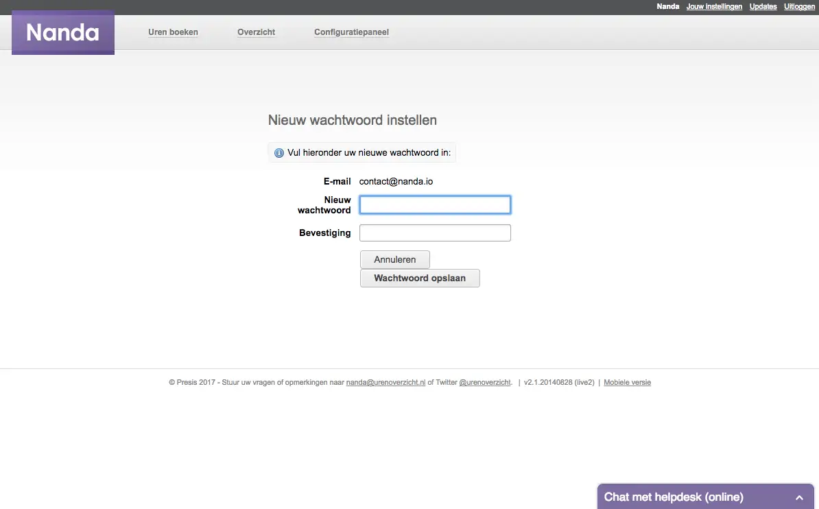Expand the helpdesk chat with the chevron
This screenshot has width=819, height=509.
tap(799, 497)
